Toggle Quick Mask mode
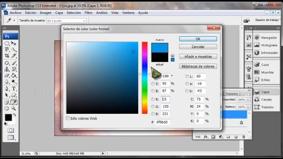The image size is (283, 159). coord(11,130)
